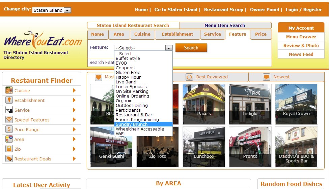Click Go to Staten Island link
The width and height of the screenshot is (329, 189).
176,9
